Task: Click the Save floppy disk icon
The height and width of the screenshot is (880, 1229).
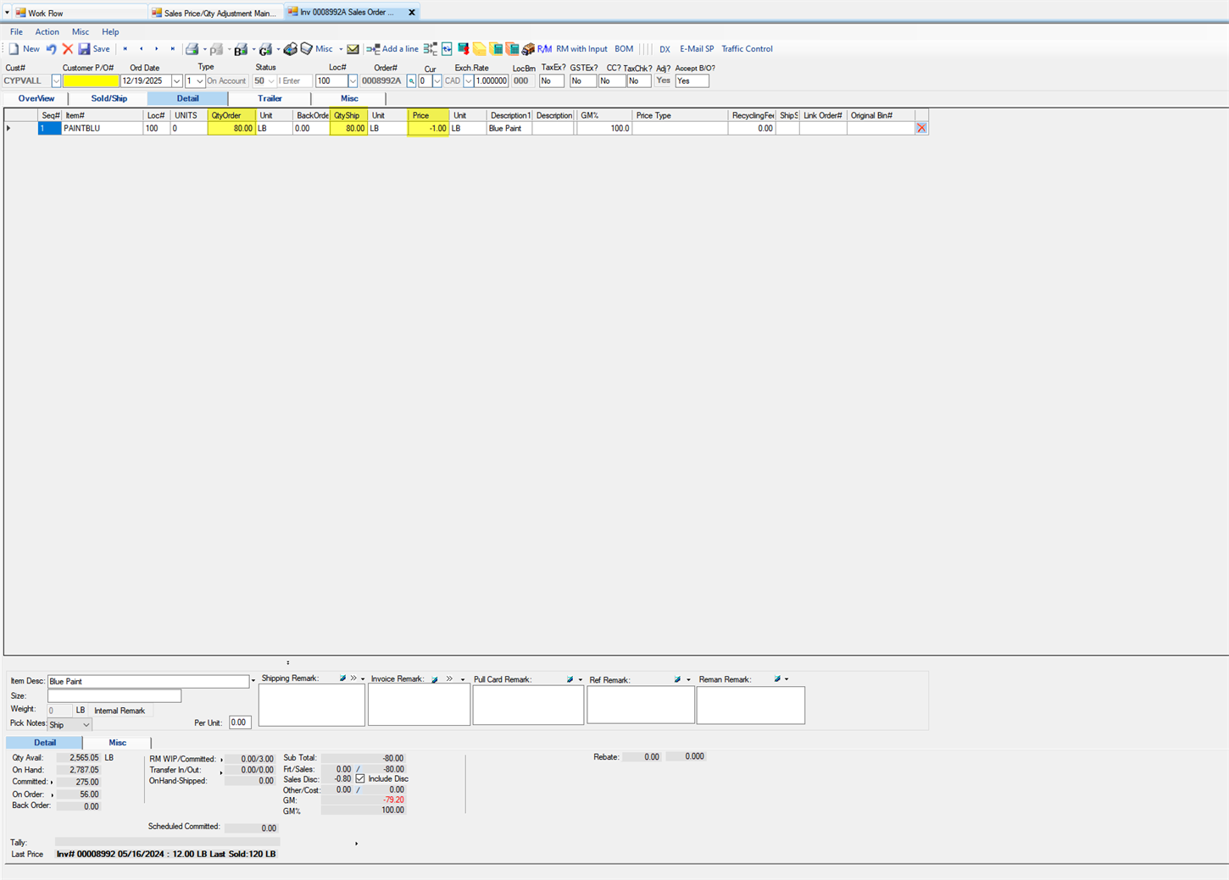Action: pos(85,49)
